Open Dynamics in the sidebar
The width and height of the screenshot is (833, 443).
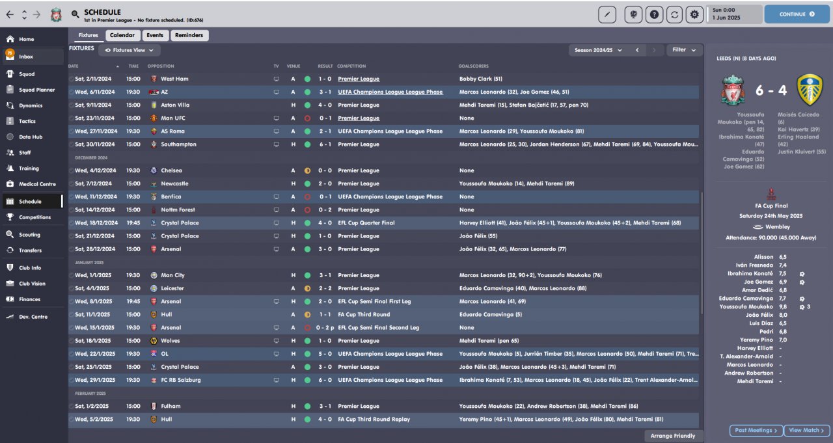click(33, 105)
